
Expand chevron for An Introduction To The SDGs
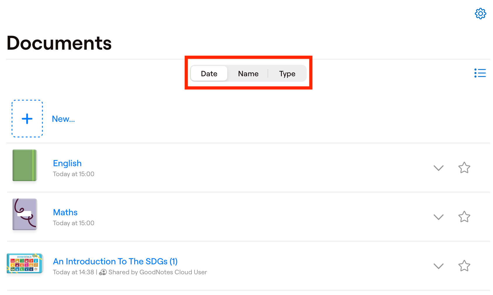click(x=438, y=266)
